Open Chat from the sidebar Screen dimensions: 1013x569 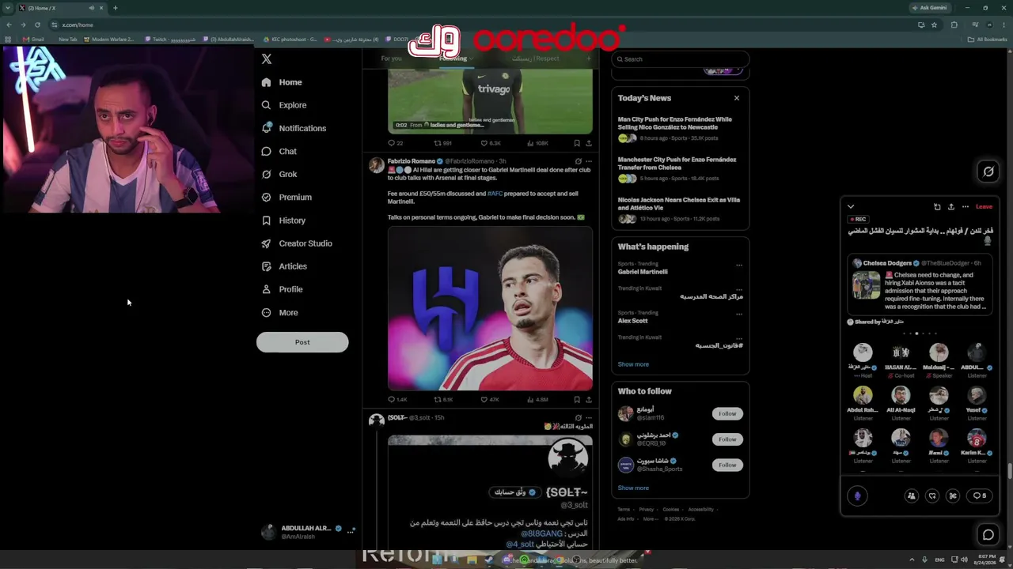(x=279, y=151)
